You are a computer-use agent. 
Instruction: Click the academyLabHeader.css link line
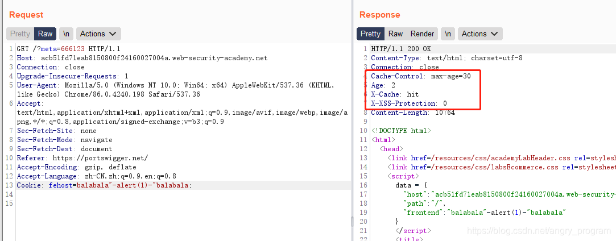point(501,158)
